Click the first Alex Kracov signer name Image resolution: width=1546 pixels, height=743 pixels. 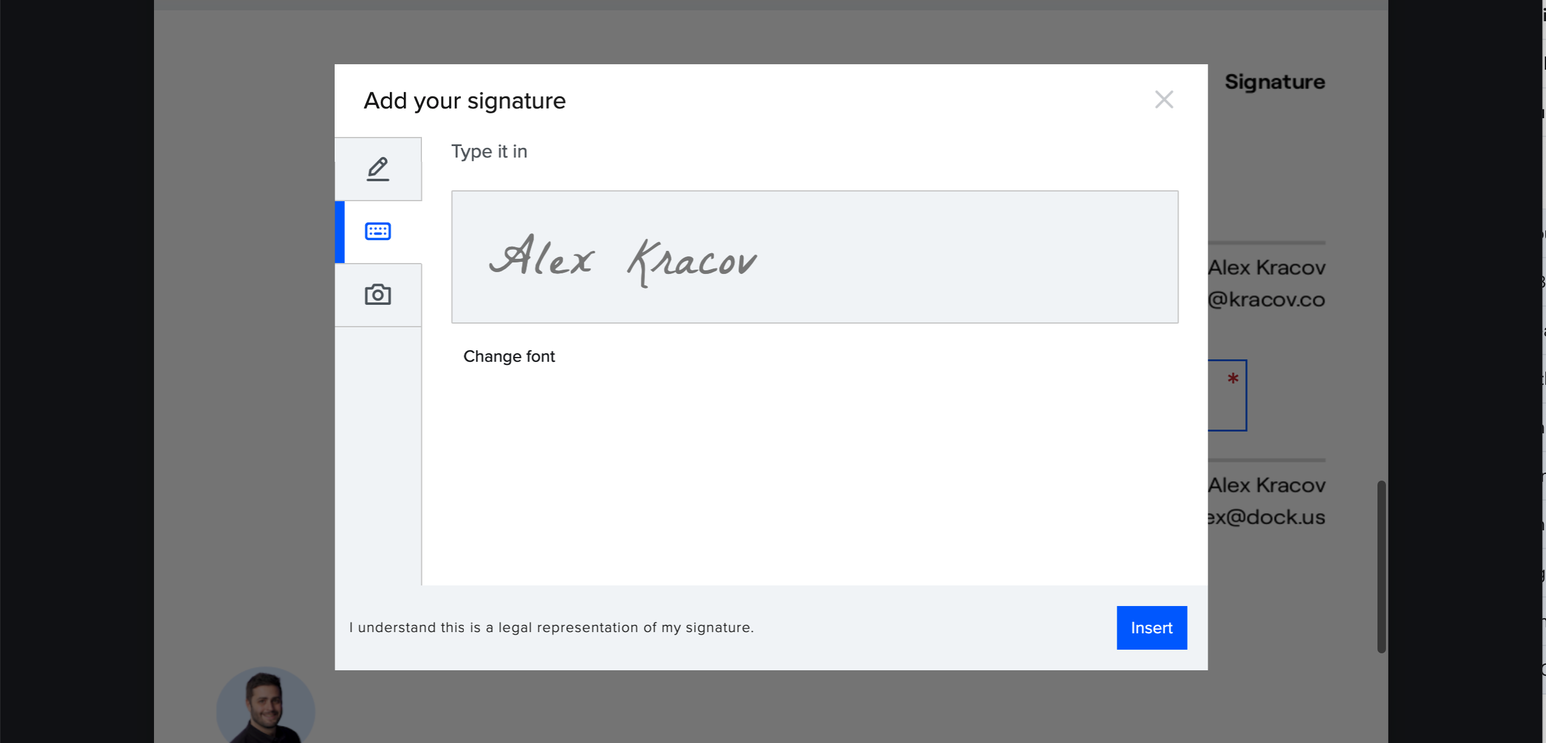[x=1267, y=267]
